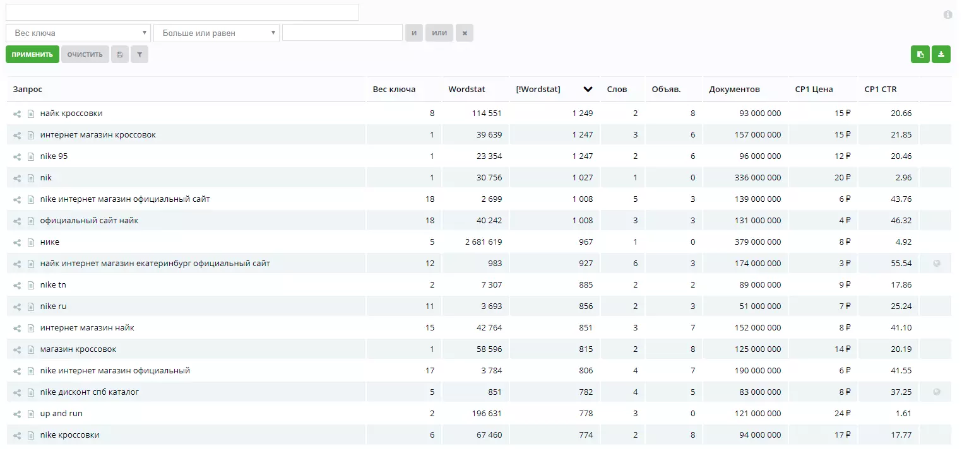962x449 pixels.
Task: Click the globe icon in 'nike дисконт спб каталог' row
Action: point(937,392)
